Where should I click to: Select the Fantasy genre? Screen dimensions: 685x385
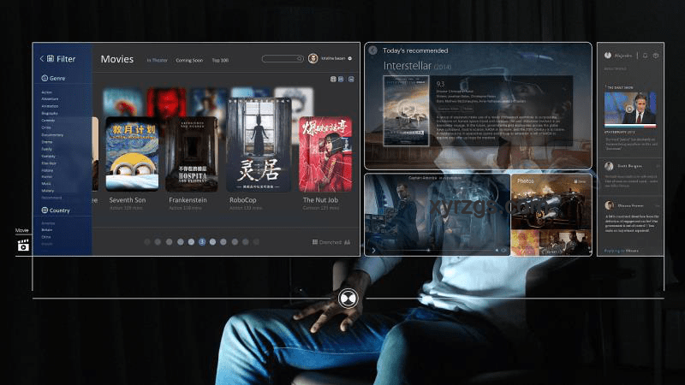[49, 157]
